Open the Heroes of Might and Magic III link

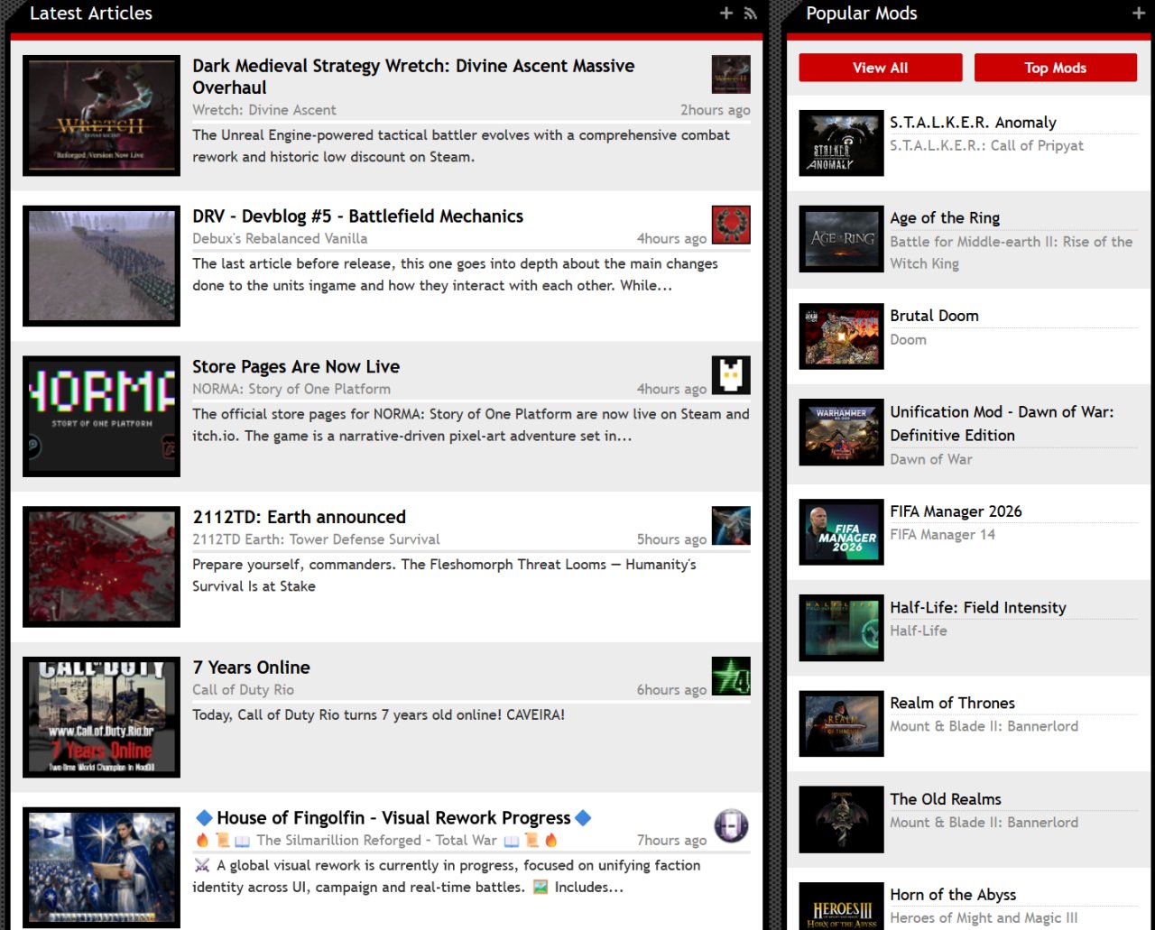(x=984, y=918)
